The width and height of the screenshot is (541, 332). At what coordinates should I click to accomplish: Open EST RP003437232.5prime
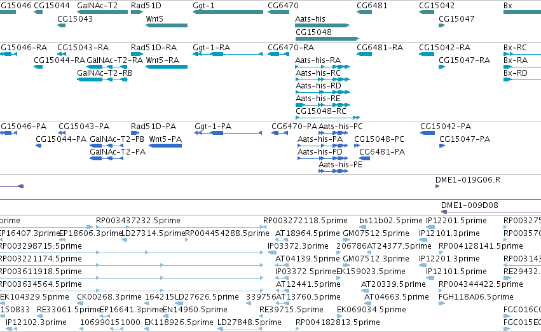[x=181, y=227]
